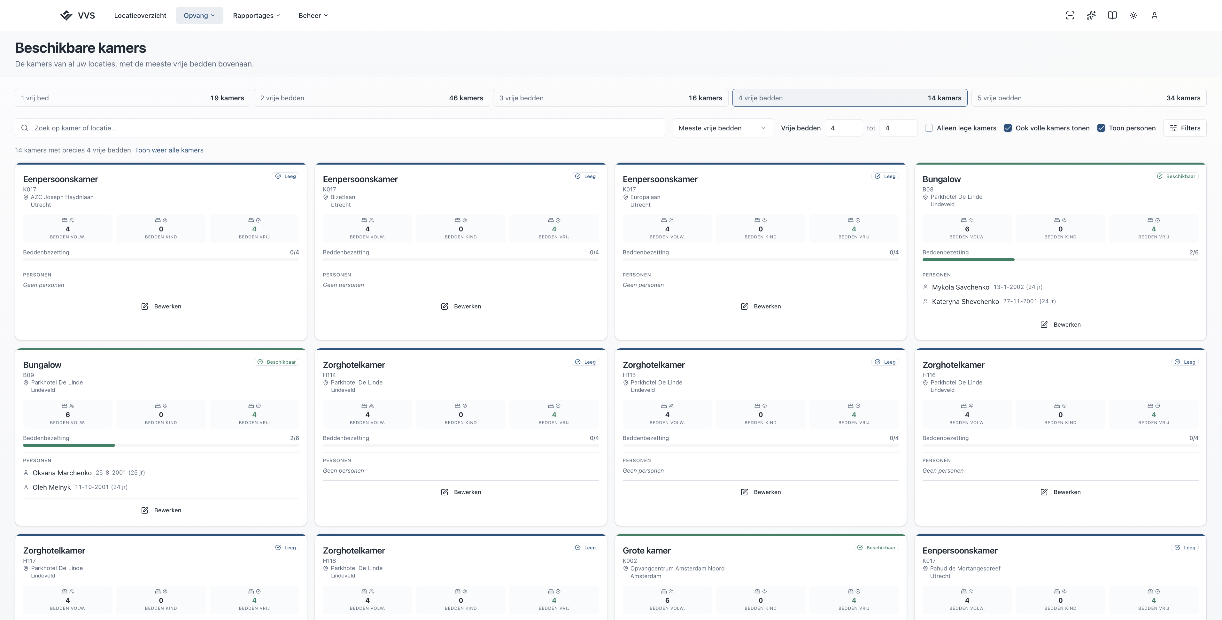Click Beddenbezetting progress bar on Bungalow B08
Screen dimensions: 1222x620
click(x=1060, y=260)
